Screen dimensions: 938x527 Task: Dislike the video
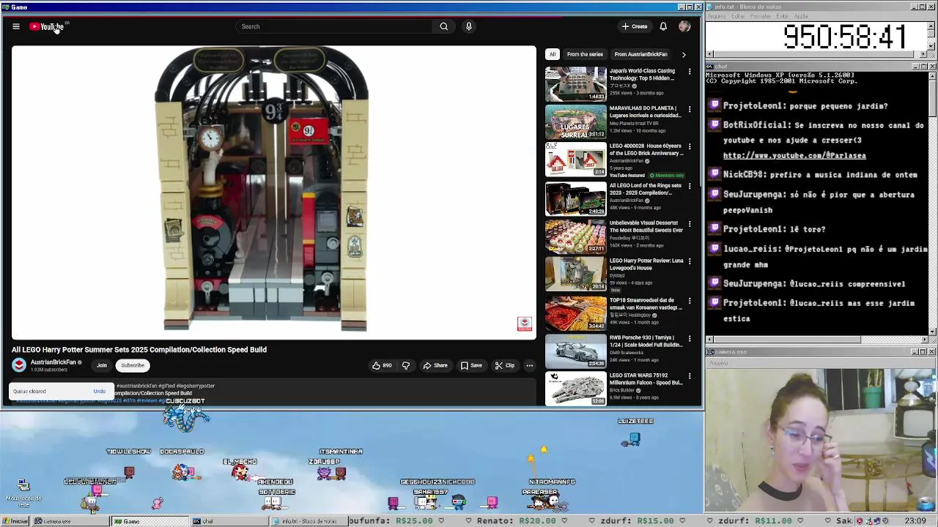(x=405, y=365)
